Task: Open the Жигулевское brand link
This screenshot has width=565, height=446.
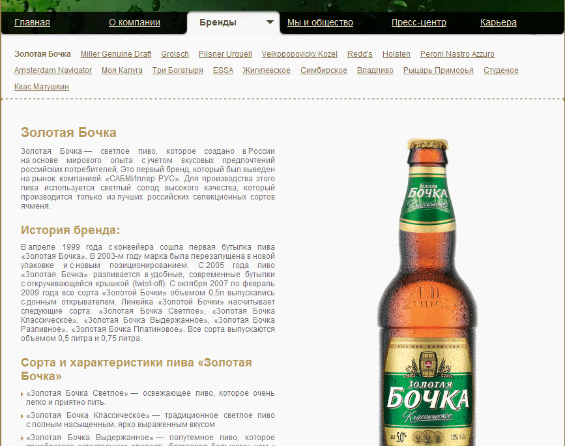Action: pos(267,70)
